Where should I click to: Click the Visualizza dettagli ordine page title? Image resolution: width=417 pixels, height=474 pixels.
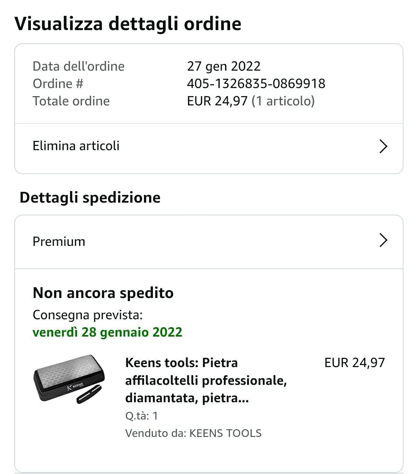[128, 24]
